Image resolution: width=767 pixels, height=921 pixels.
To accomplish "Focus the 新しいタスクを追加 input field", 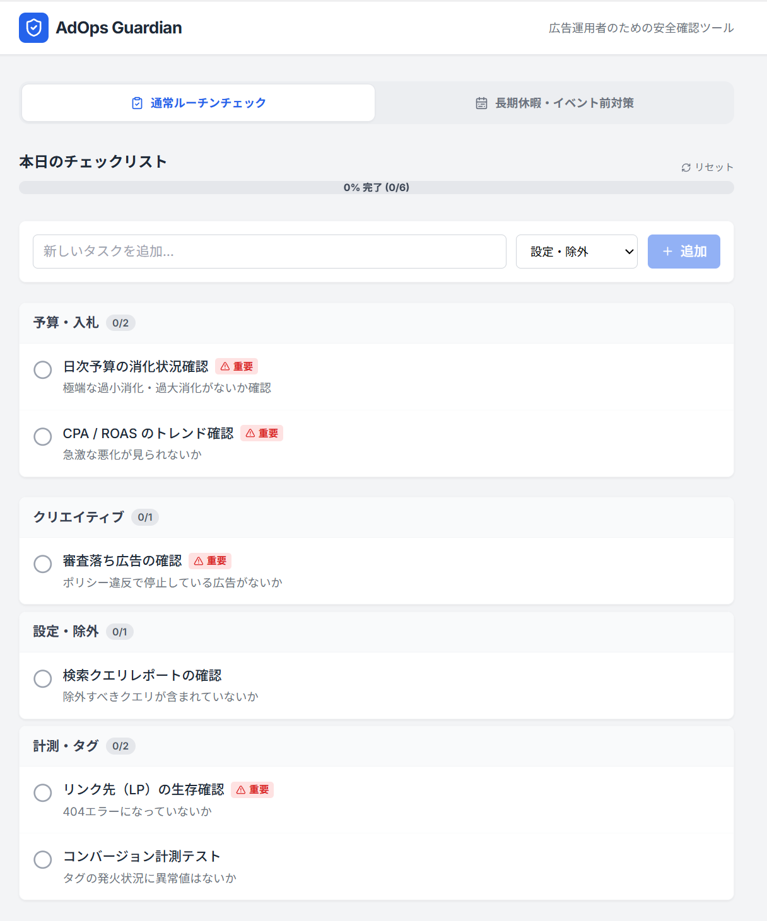I will pos(269,252).
